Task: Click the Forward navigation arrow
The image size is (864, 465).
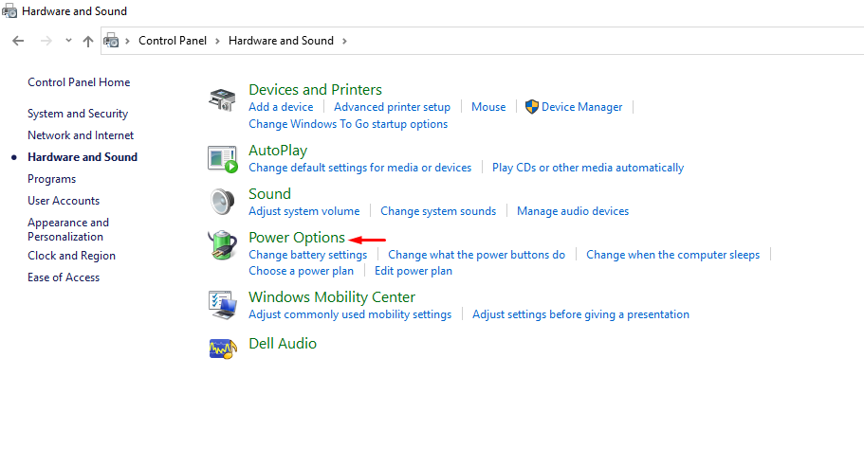Action: [x=46, y=41]
